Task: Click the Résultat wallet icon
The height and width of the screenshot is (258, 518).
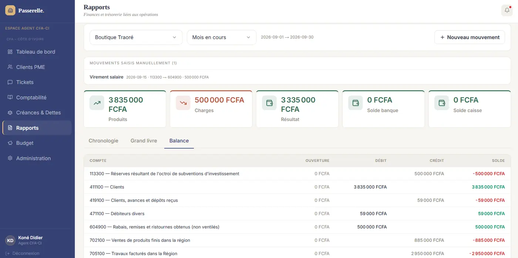Action: [x=269, y=103]
